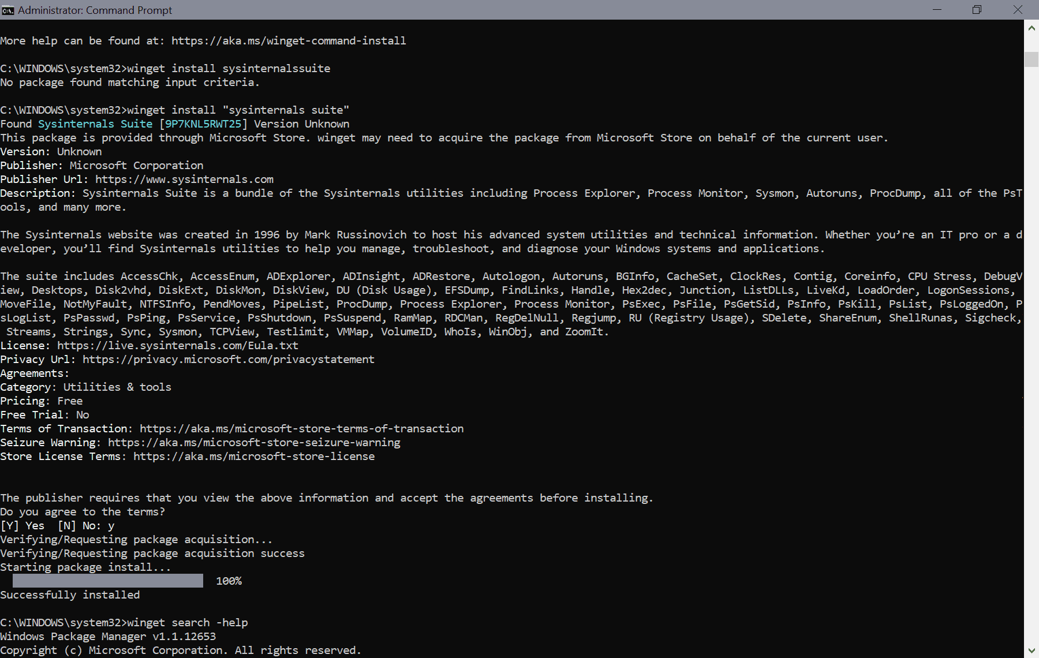1039x658 pixels.
Task: Click the Administrator: Command Prompt title text
Action: click(95, 10)
